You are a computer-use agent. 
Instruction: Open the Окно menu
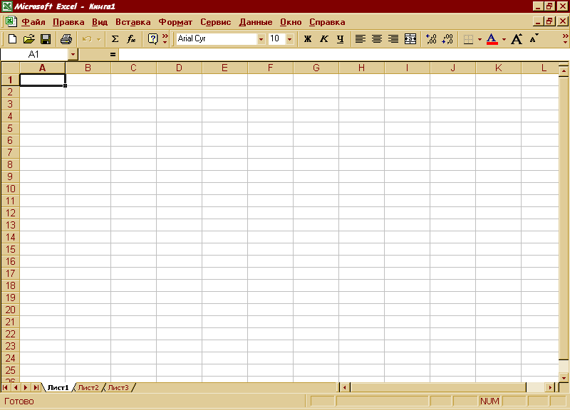click(x=291, y=22)
